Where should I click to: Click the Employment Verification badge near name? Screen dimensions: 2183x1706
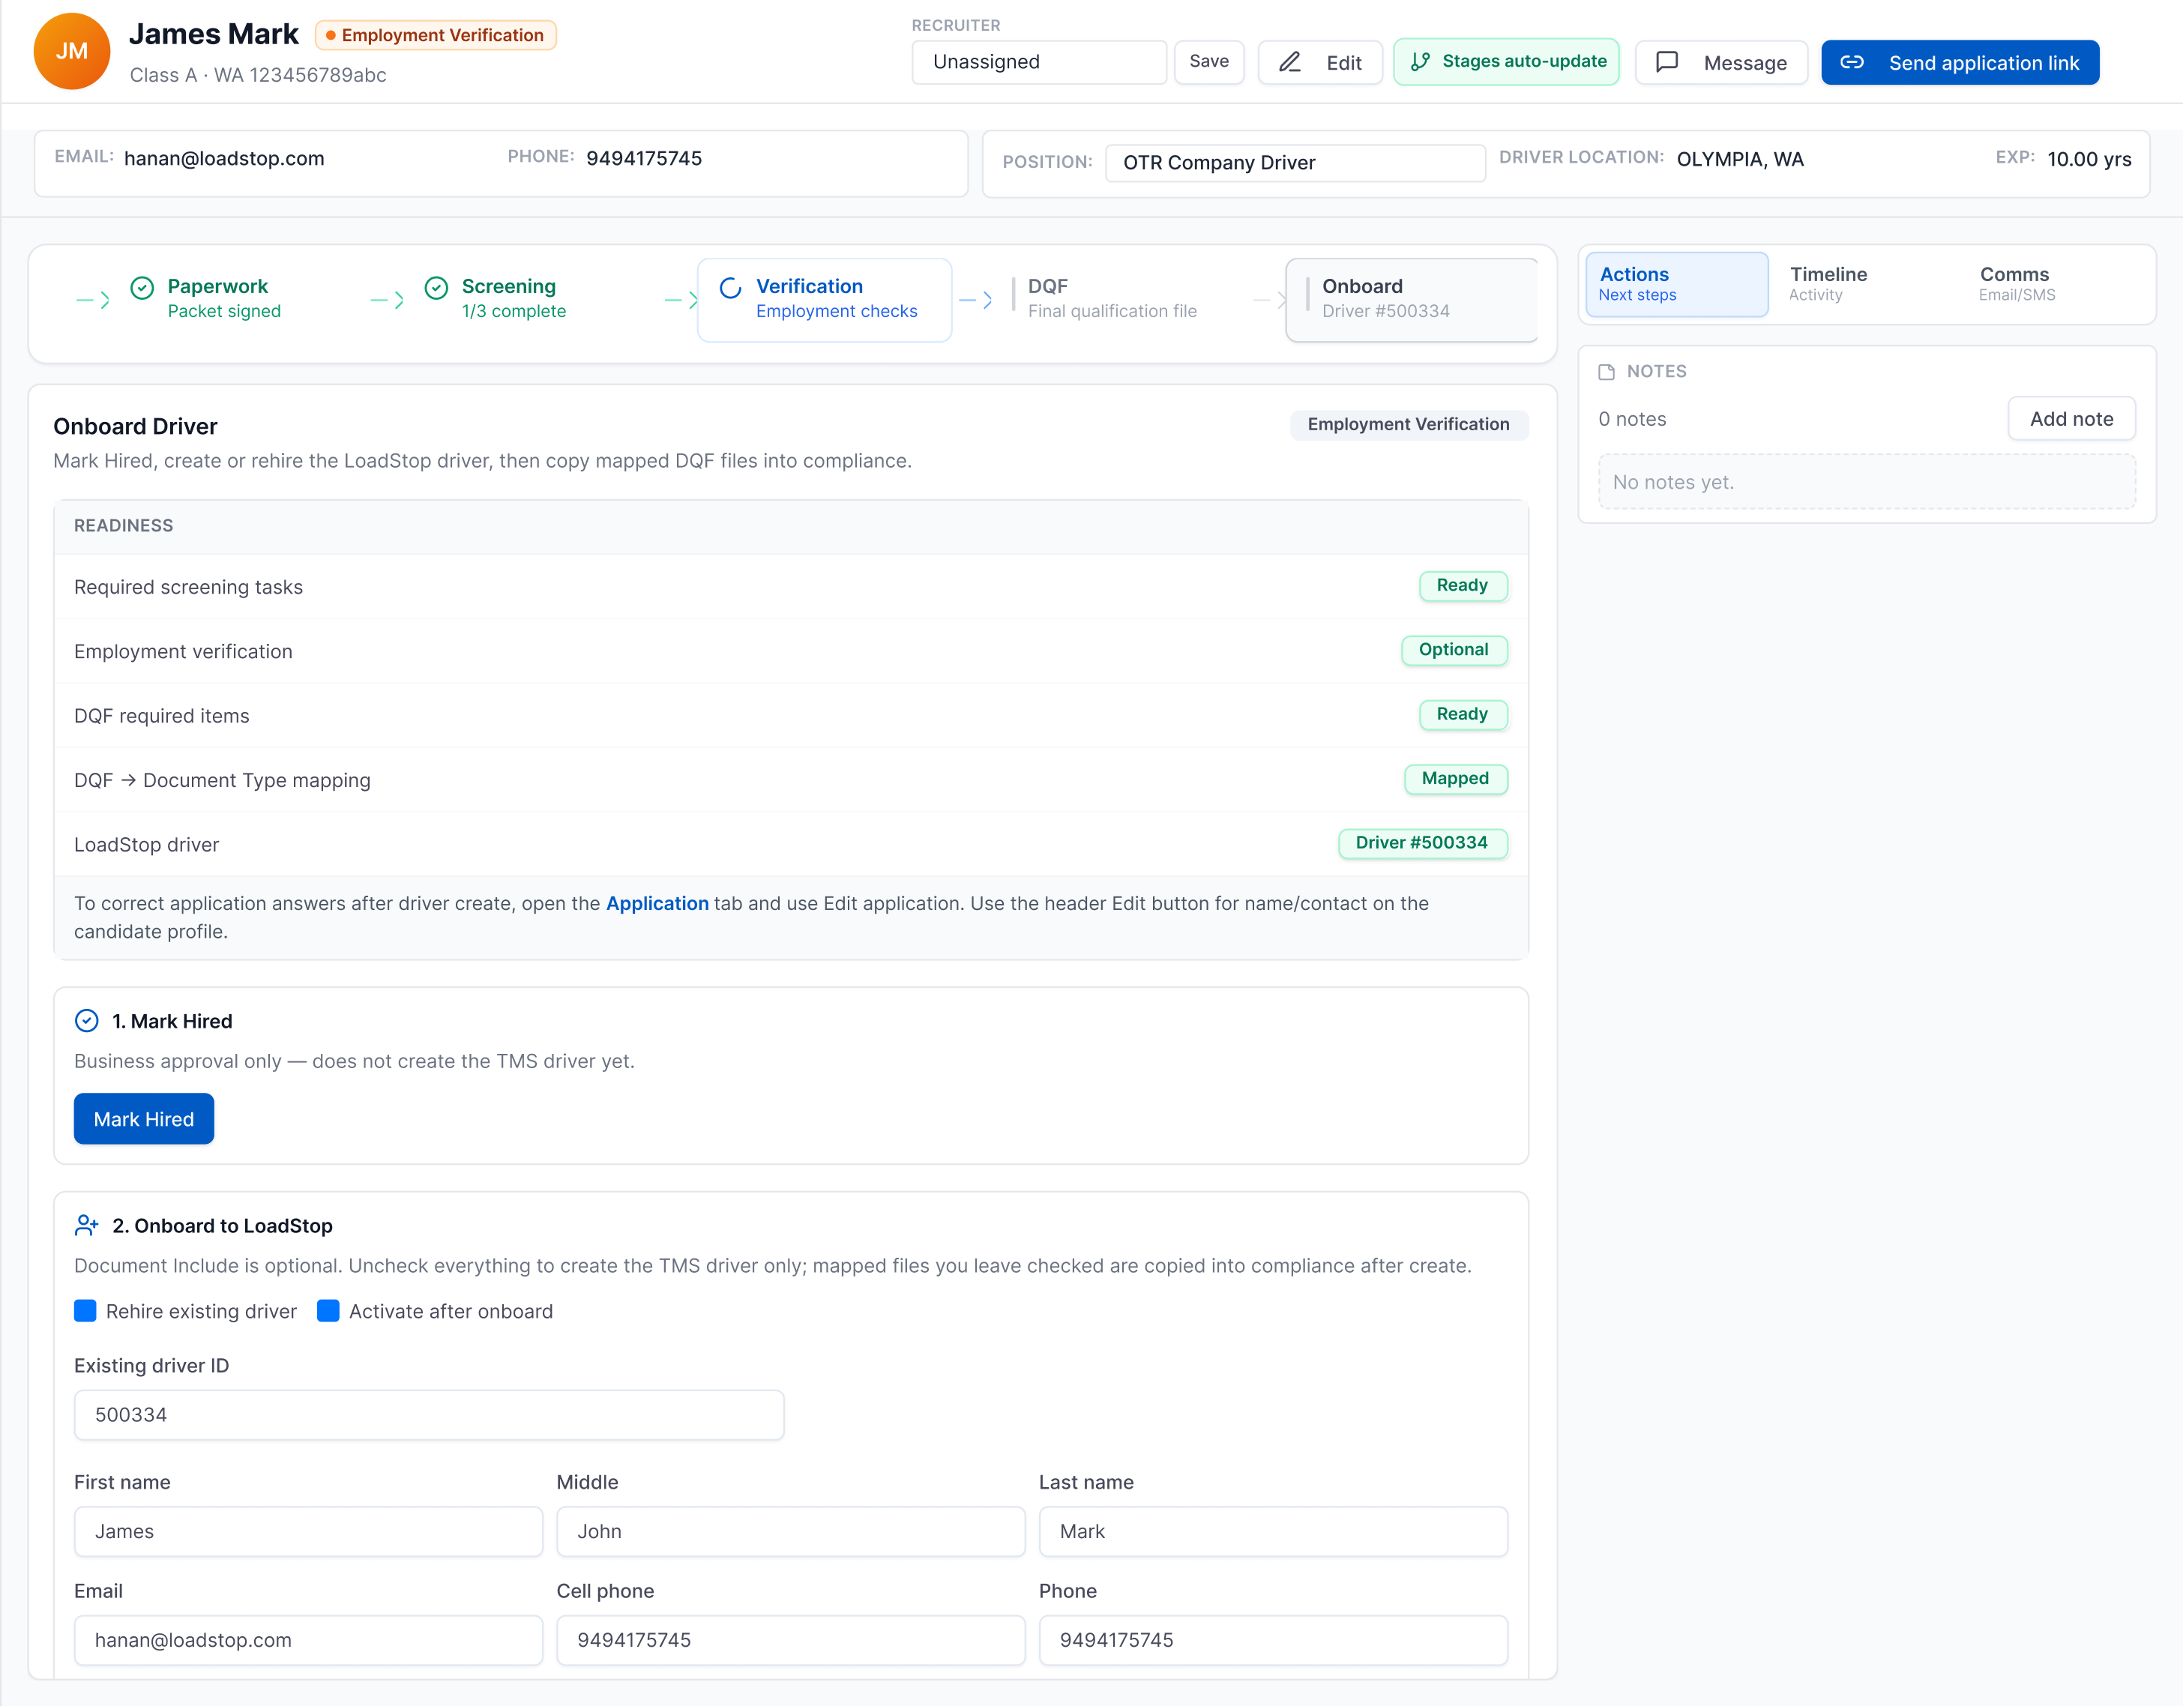tap(436, 35)
